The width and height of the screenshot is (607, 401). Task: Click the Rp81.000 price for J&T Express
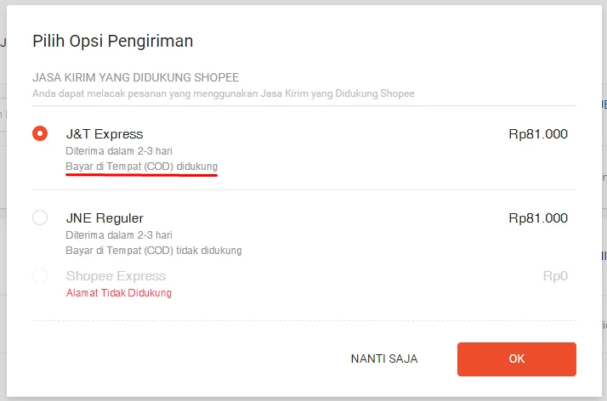[537, 134]
